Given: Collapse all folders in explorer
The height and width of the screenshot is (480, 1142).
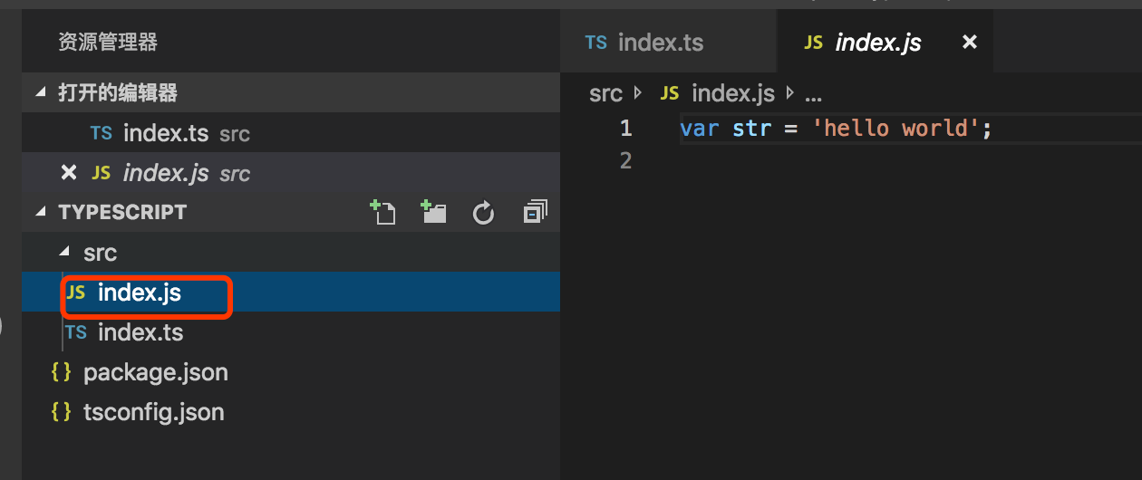Looking at the screenshot, I should (x=535, y=213).
